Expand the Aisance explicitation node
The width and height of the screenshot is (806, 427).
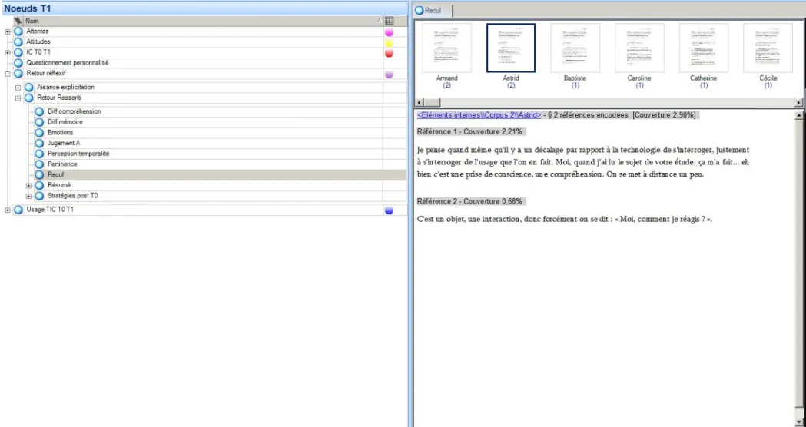(x=18, y=88)
